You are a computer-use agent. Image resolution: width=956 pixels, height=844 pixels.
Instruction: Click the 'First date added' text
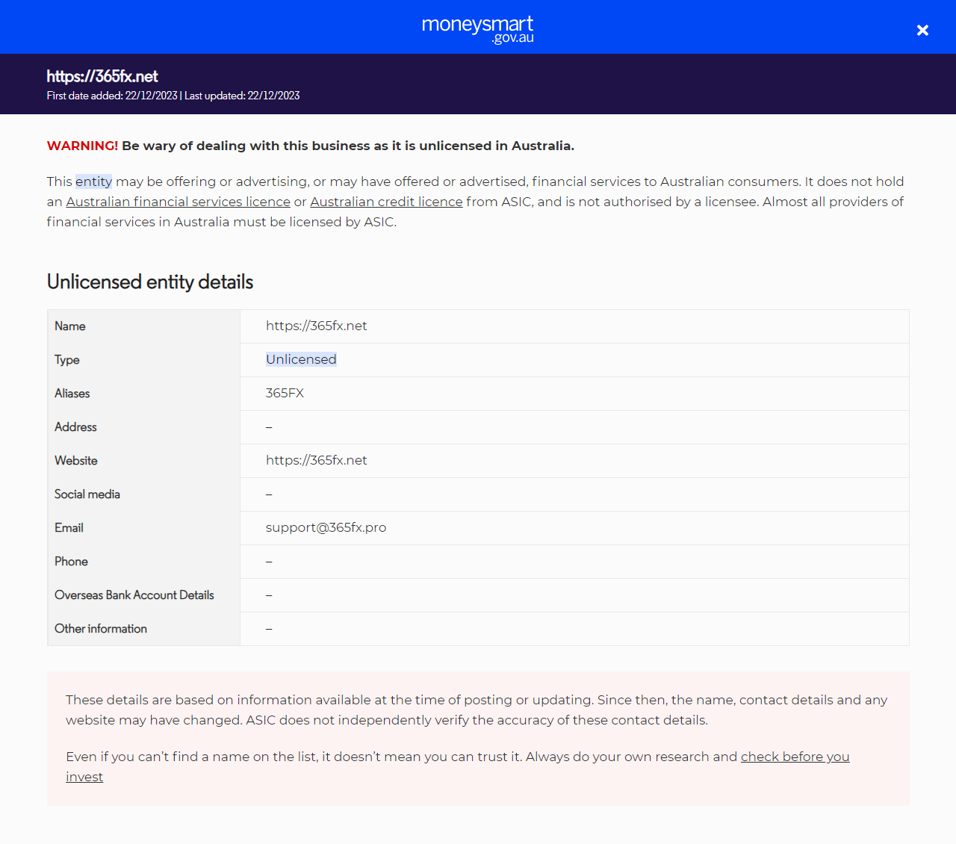112,96
